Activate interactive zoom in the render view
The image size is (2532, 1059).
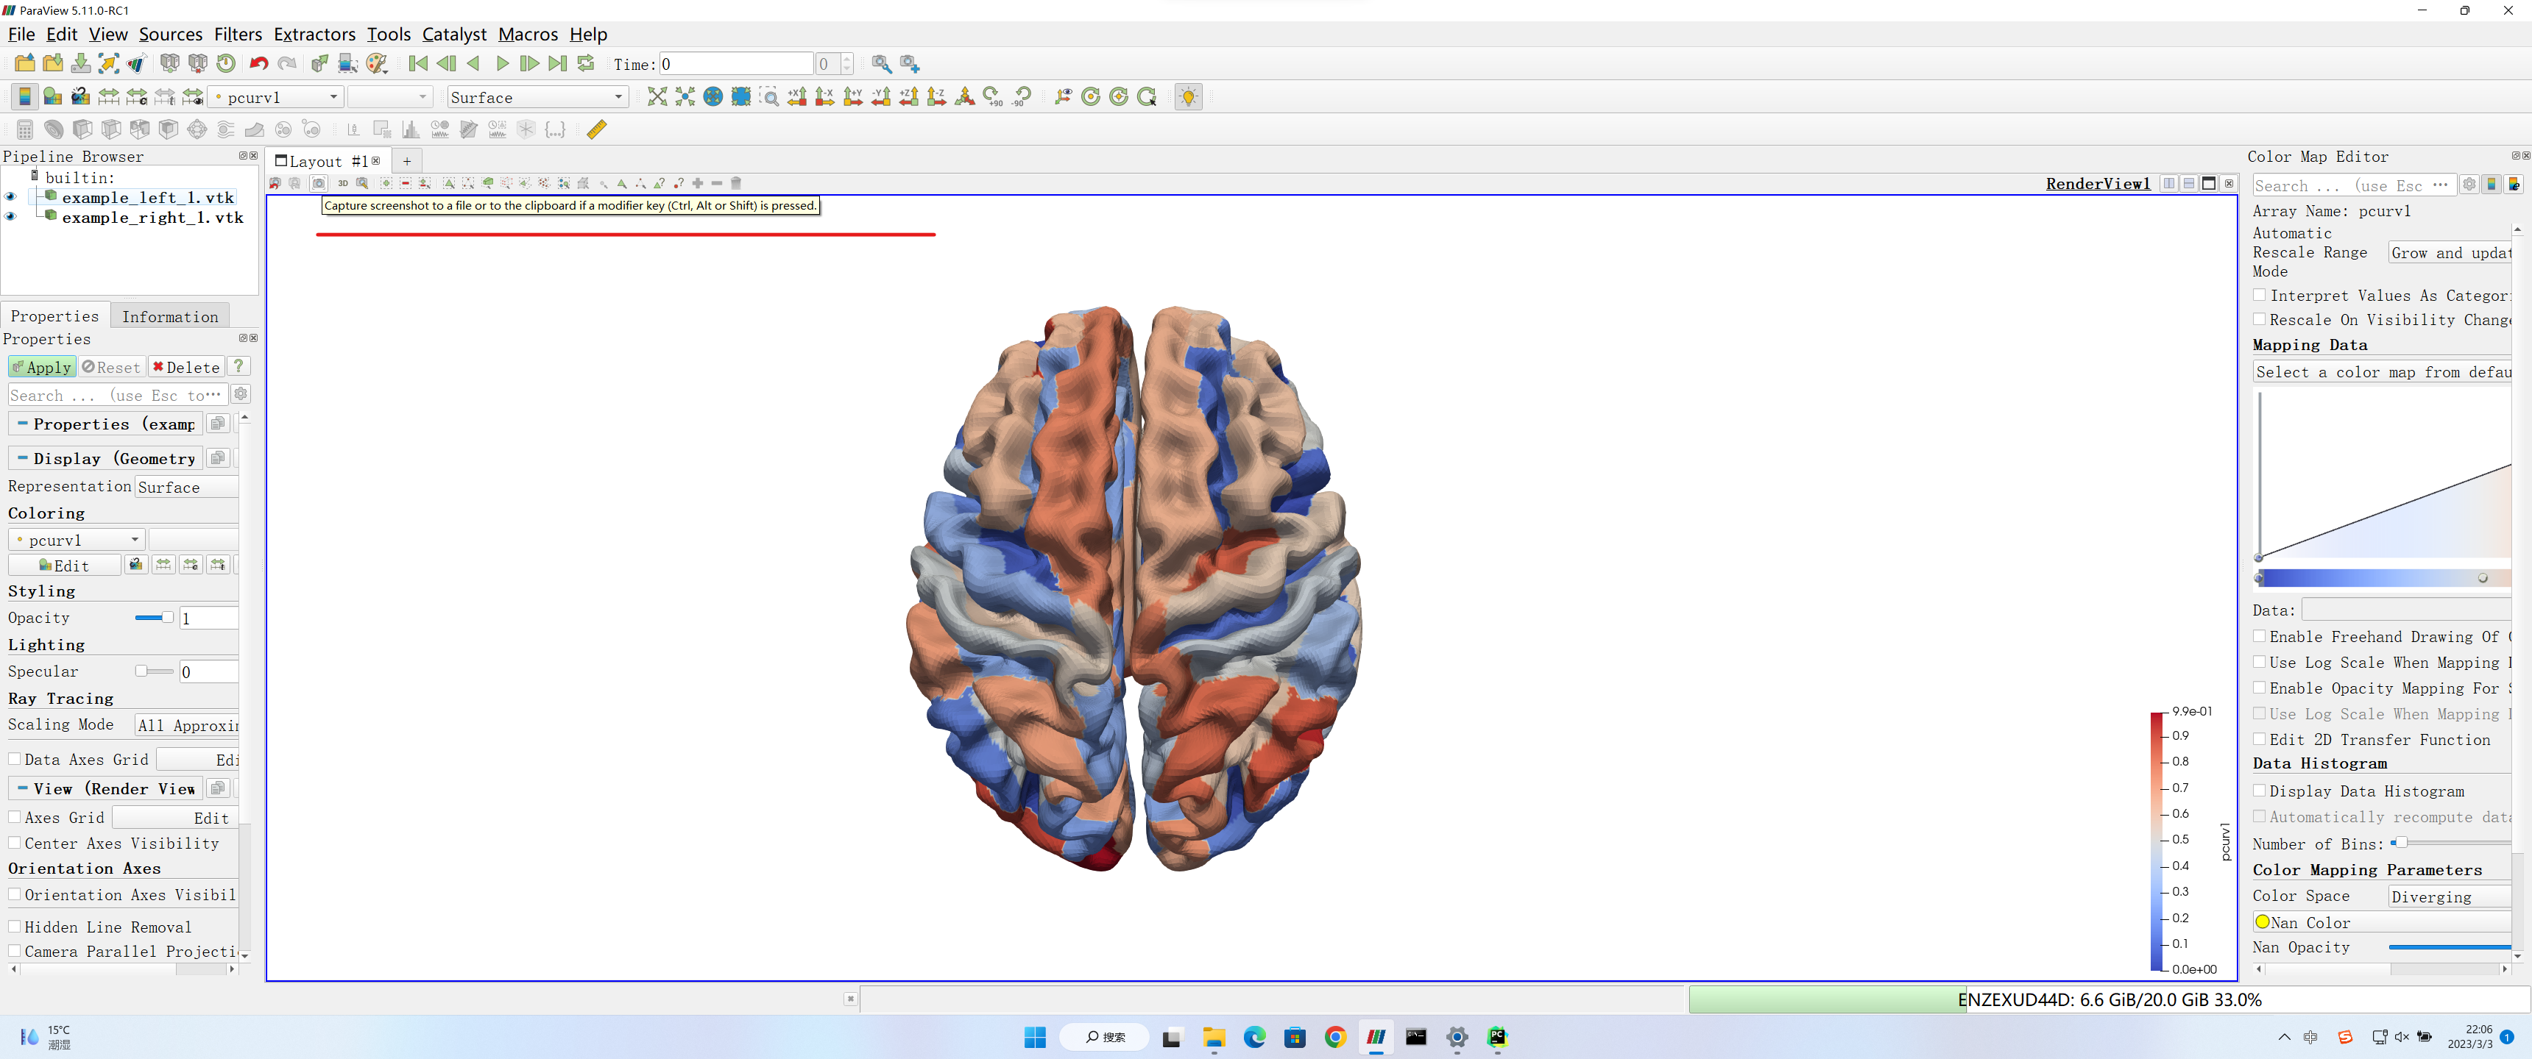771,96
